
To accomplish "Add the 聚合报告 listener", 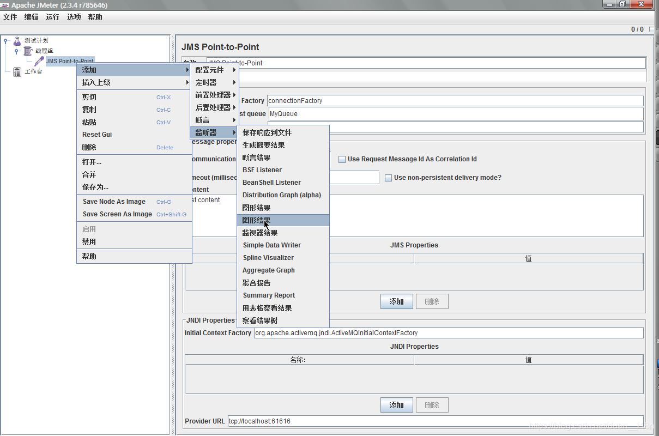I will click(283, 283).
